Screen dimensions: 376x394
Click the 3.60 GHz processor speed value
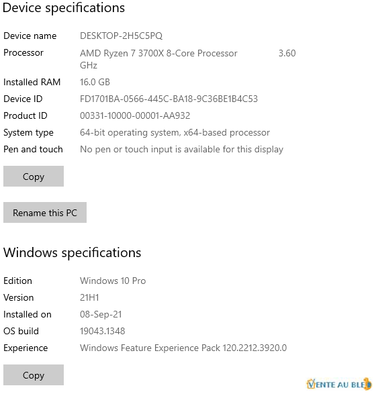pos(287,53)
